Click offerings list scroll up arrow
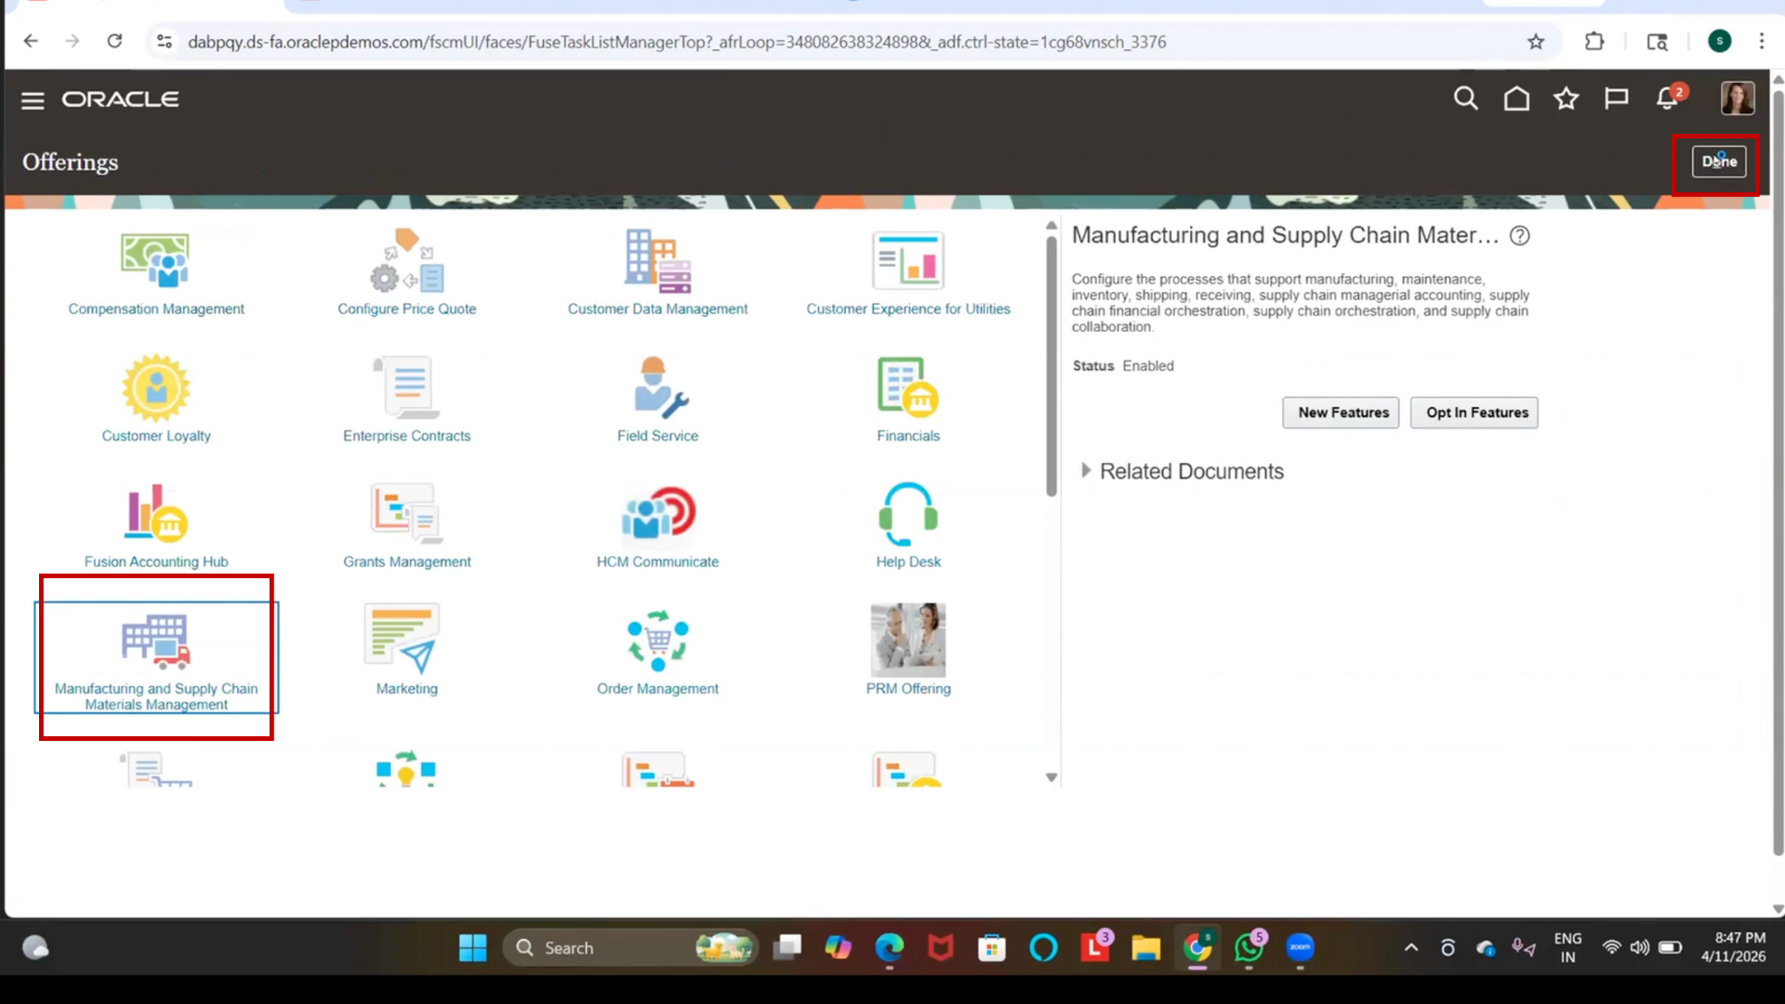 (x=1051, y=226)
